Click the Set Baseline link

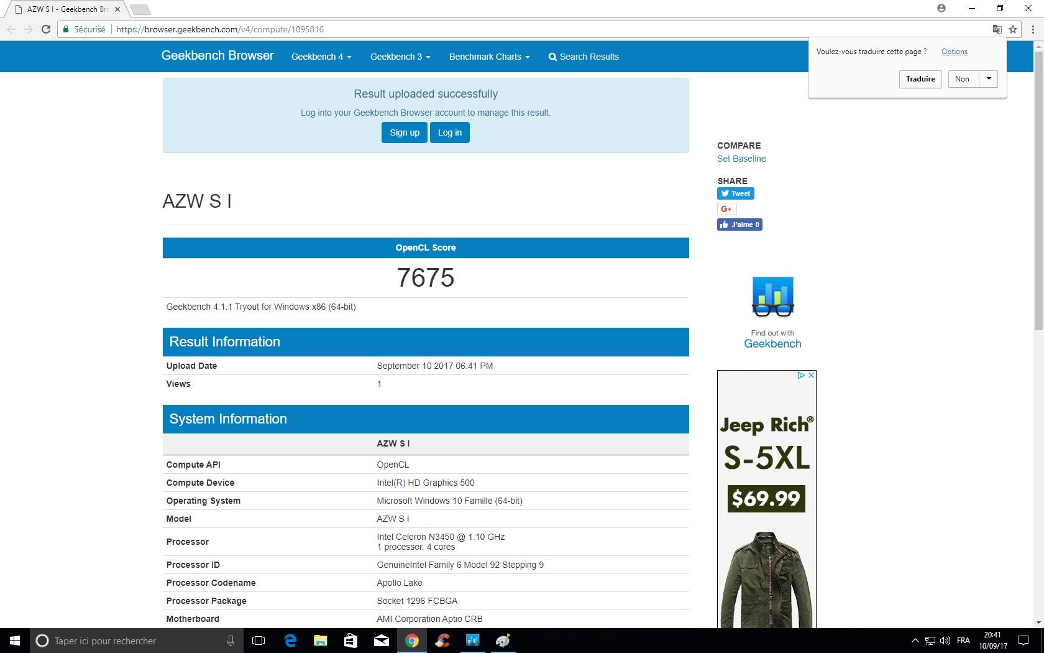(741, 159)
